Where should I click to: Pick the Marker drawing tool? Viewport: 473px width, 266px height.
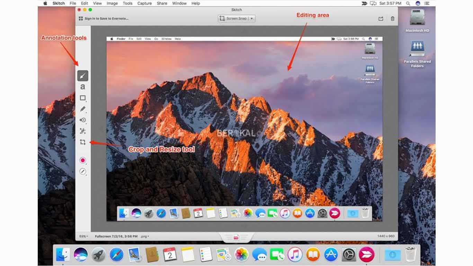point(82,109)
